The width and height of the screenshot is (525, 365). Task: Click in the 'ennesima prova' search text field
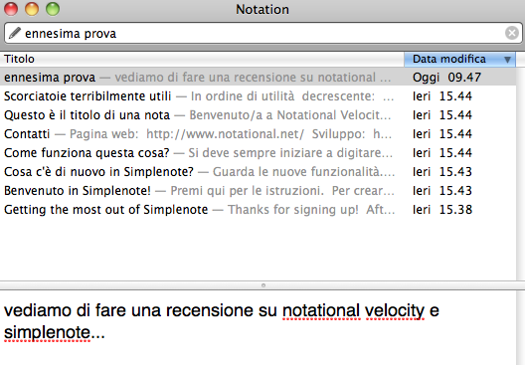coord(262,33)
